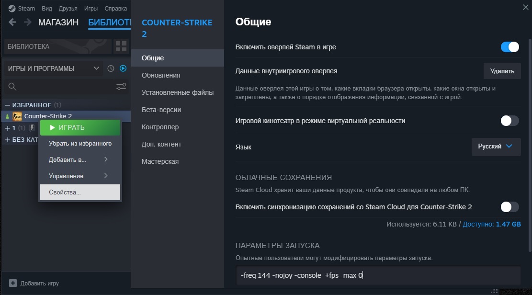Select Свойства in the context menu

[x=80, y=192]
